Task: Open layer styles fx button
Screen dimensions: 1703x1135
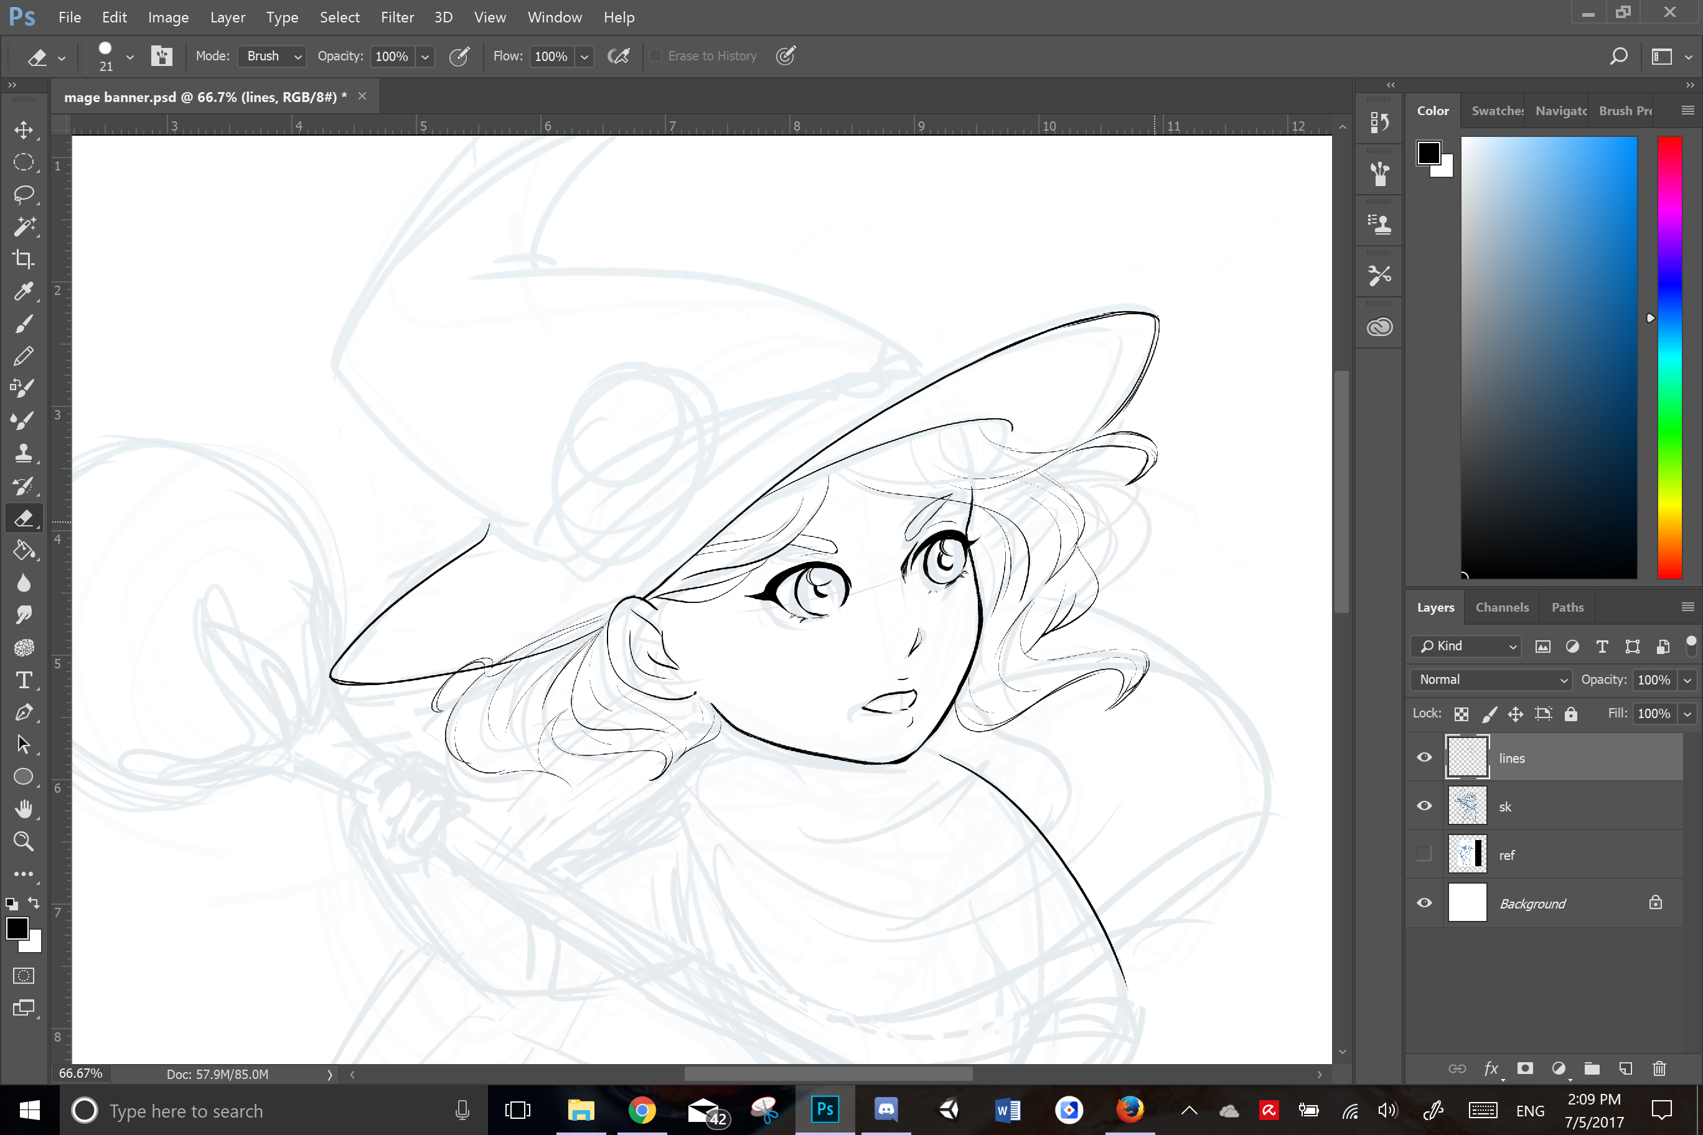Action: pyautogui.click(x=1491, y=1068)
